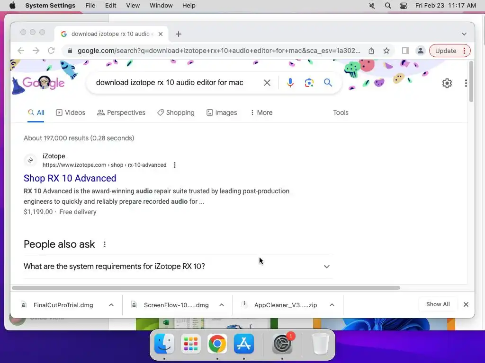The width and height of the screenshot is (485, 363).
Task: Open AppCleaner zip download item
Action: click(x=286, y=305)
